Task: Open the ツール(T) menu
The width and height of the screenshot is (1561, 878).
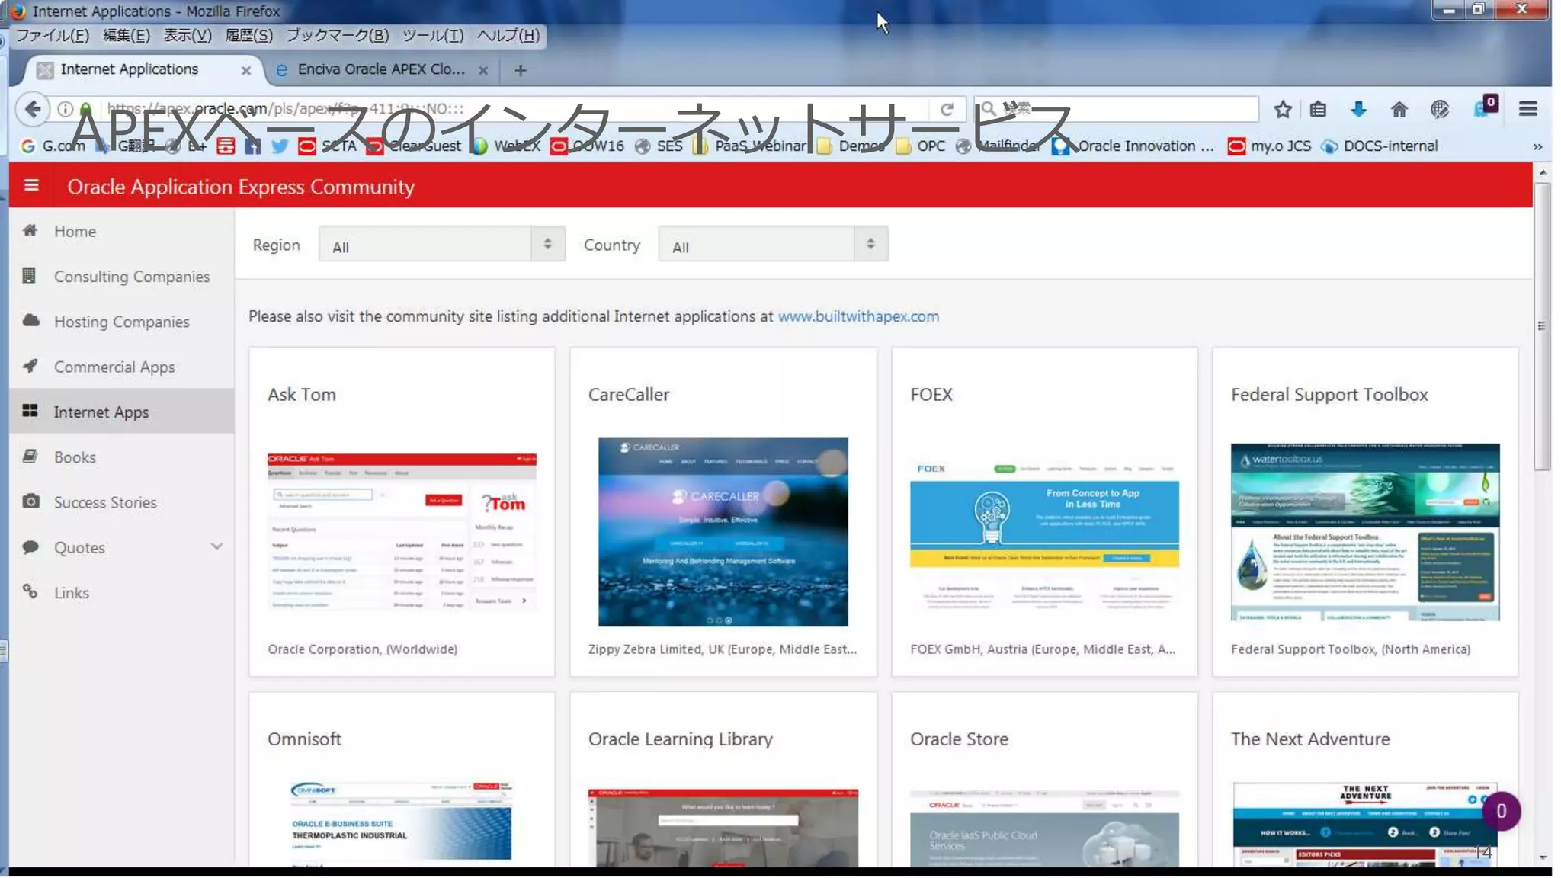Action: pos(432,35)
